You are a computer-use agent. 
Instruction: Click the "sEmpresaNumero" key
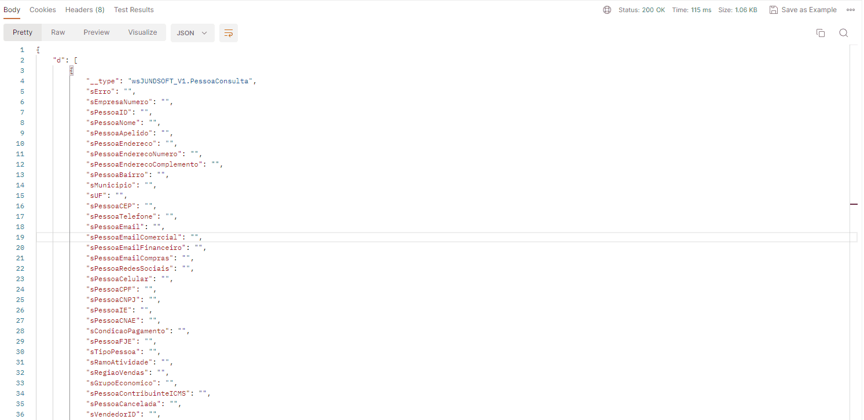(x=119, y=102)
